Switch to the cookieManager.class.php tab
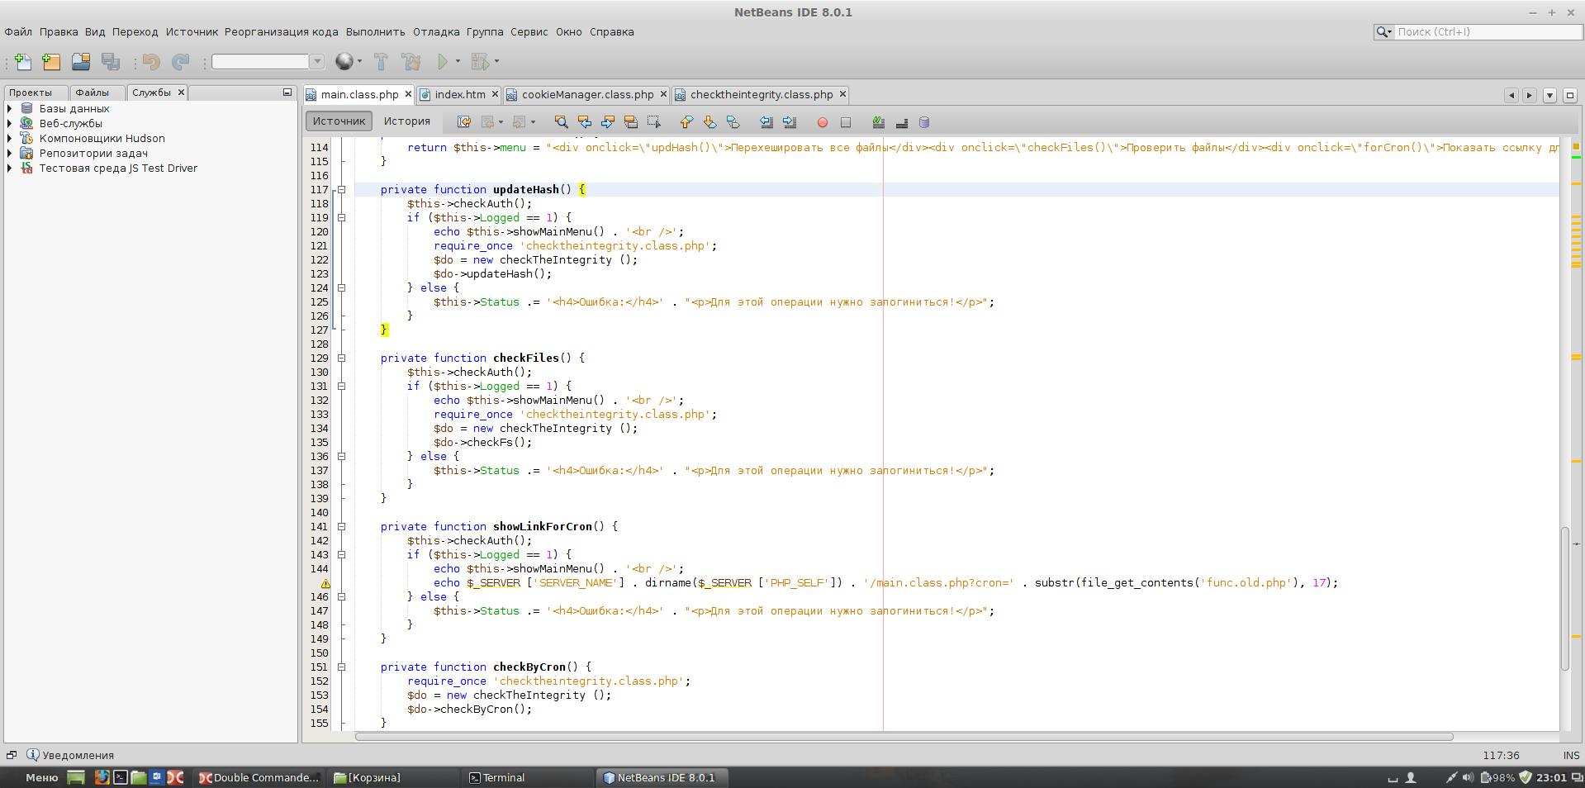Image resolution: width=1585 pixels, height=788 pixels. [587, 95]
